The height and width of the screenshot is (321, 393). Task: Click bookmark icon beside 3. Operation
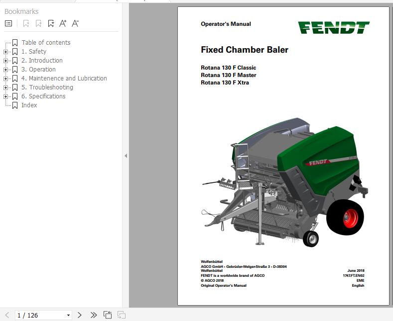(15, 70)
